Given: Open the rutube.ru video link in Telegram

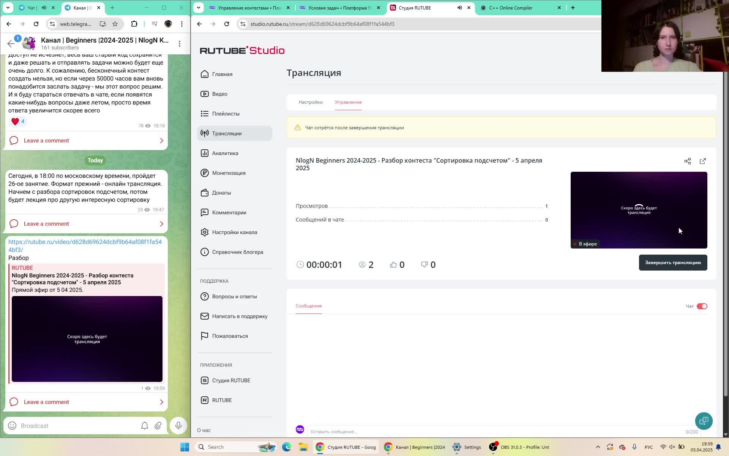Looking at the screenshot, I should (85, 245).
